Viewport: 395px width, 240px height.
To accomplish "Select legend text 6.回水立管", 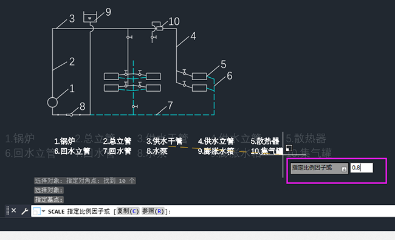I will pos(72,151).
